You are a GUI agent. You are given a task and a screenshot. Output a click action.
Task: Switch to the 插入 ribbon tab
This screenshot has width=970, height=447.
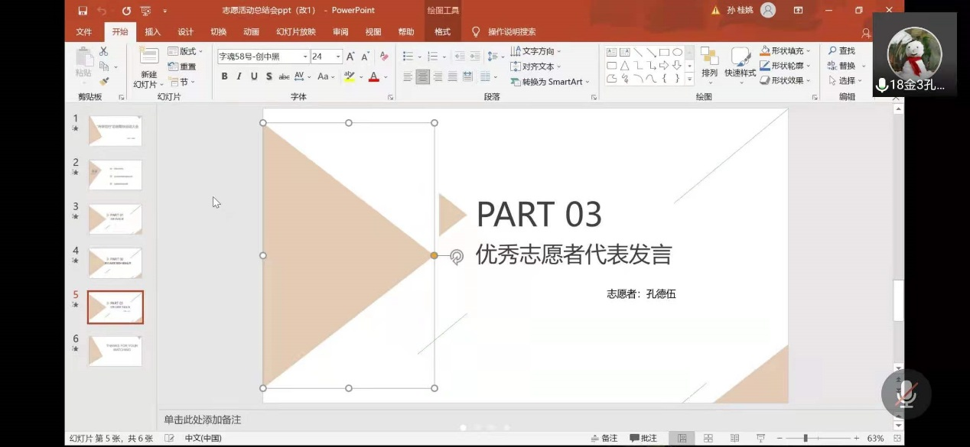(153, 32)
